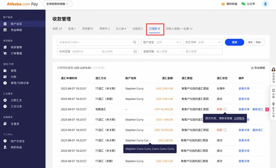This screenshot has height=168, width=276.
Task: Switch to the 已入账 tab
Action: [121, 29]
